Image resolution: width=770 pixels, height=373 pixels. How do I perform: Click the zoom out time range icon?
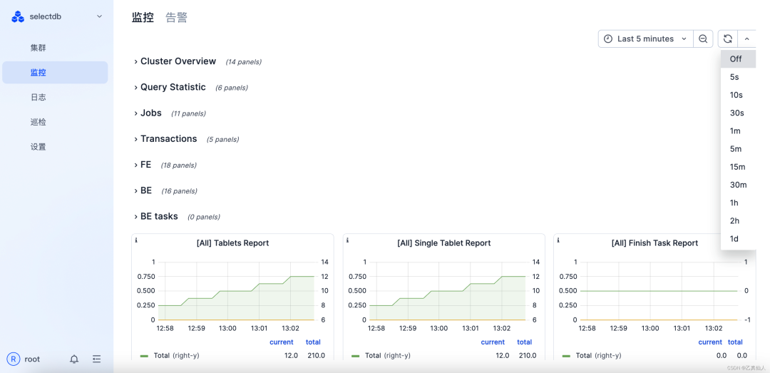point(703,39)
